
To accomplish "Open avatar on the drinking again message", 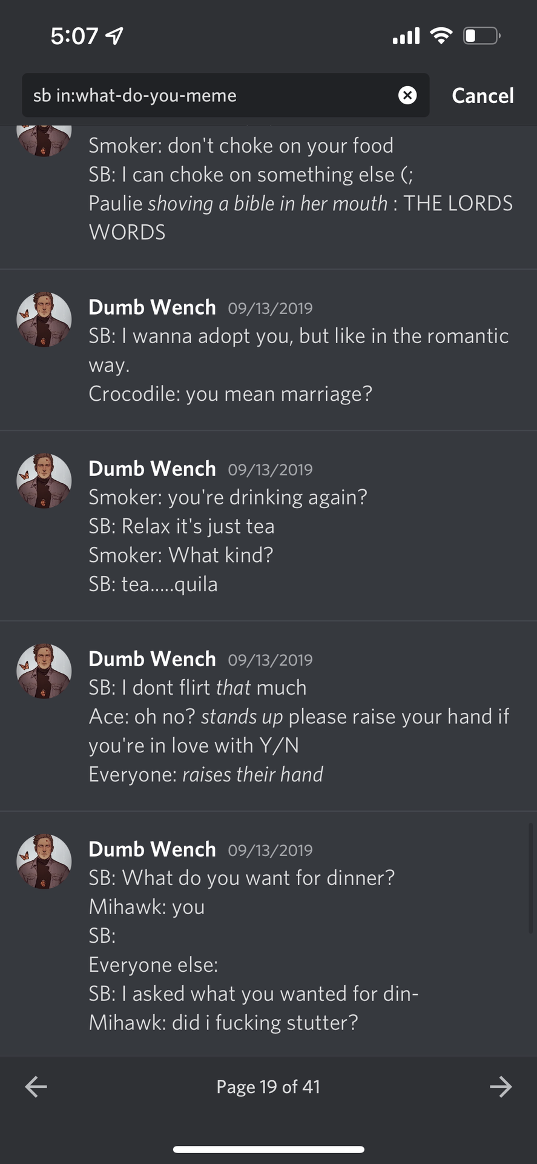I will [x=44, y=481].
